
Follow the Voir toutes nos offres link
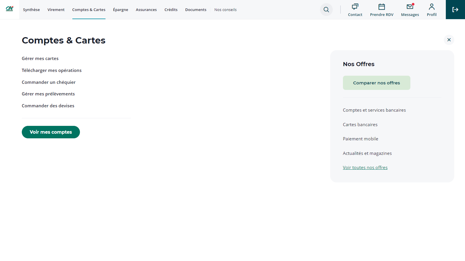coord(365,168)
